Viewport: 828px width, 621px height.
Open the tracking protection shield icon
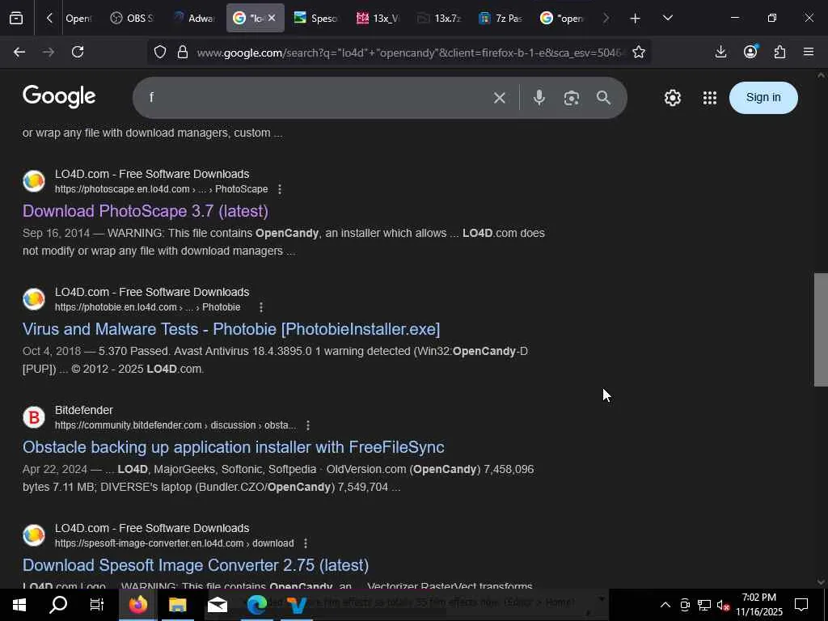tap(160, 52)
